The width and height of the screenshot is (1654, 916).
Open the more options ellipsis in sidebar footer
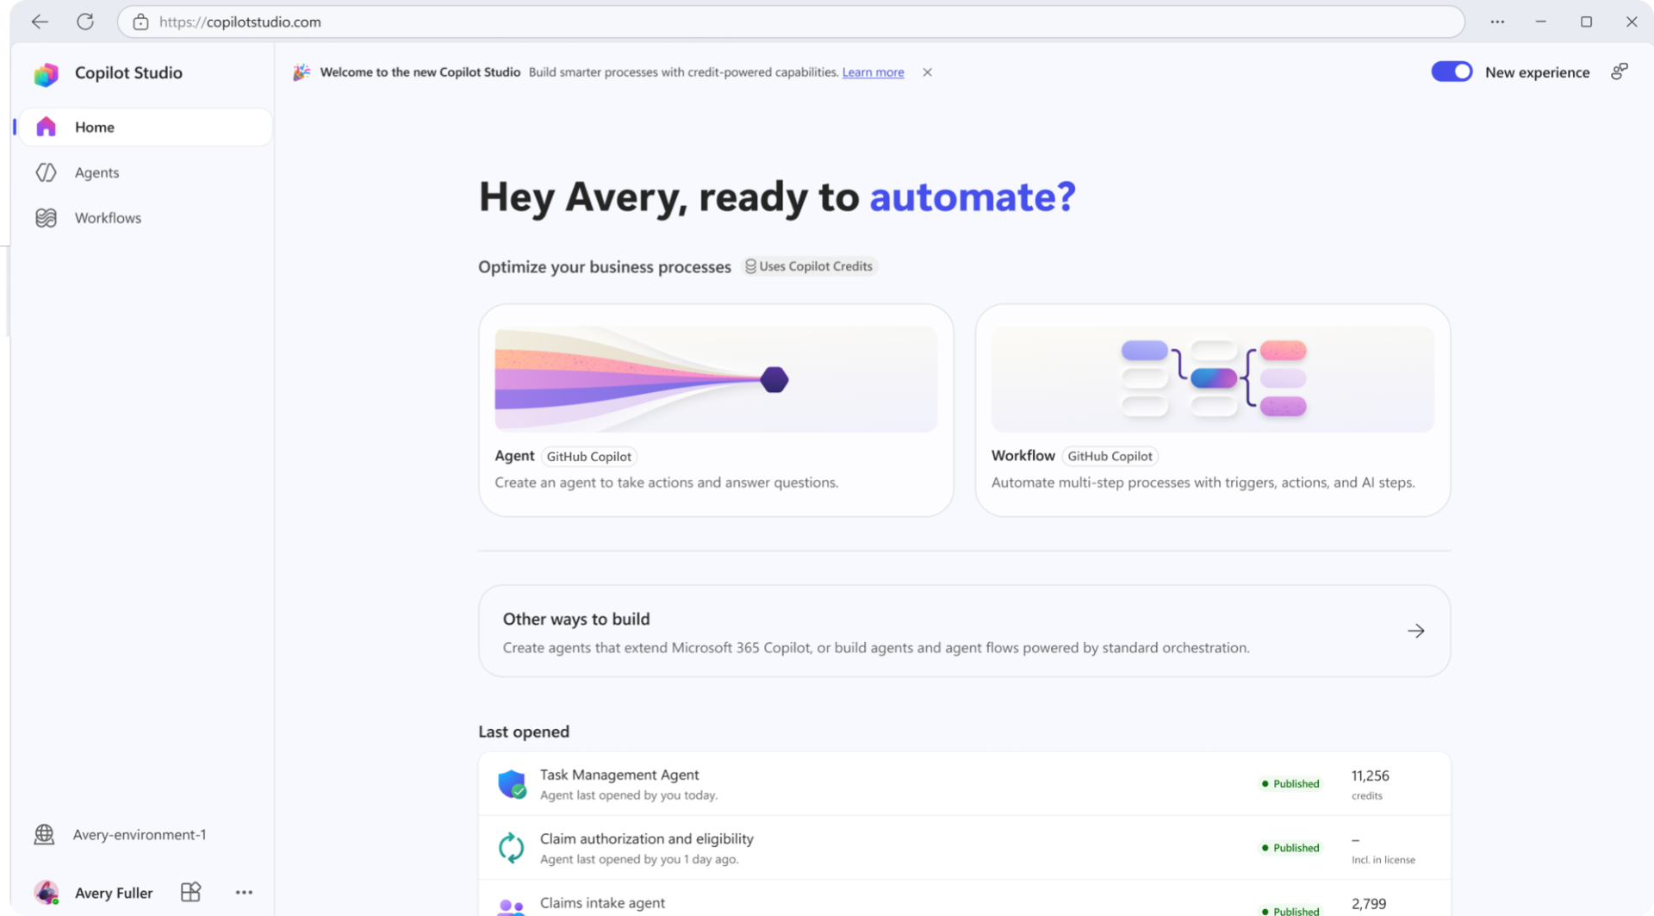(244, 893)
